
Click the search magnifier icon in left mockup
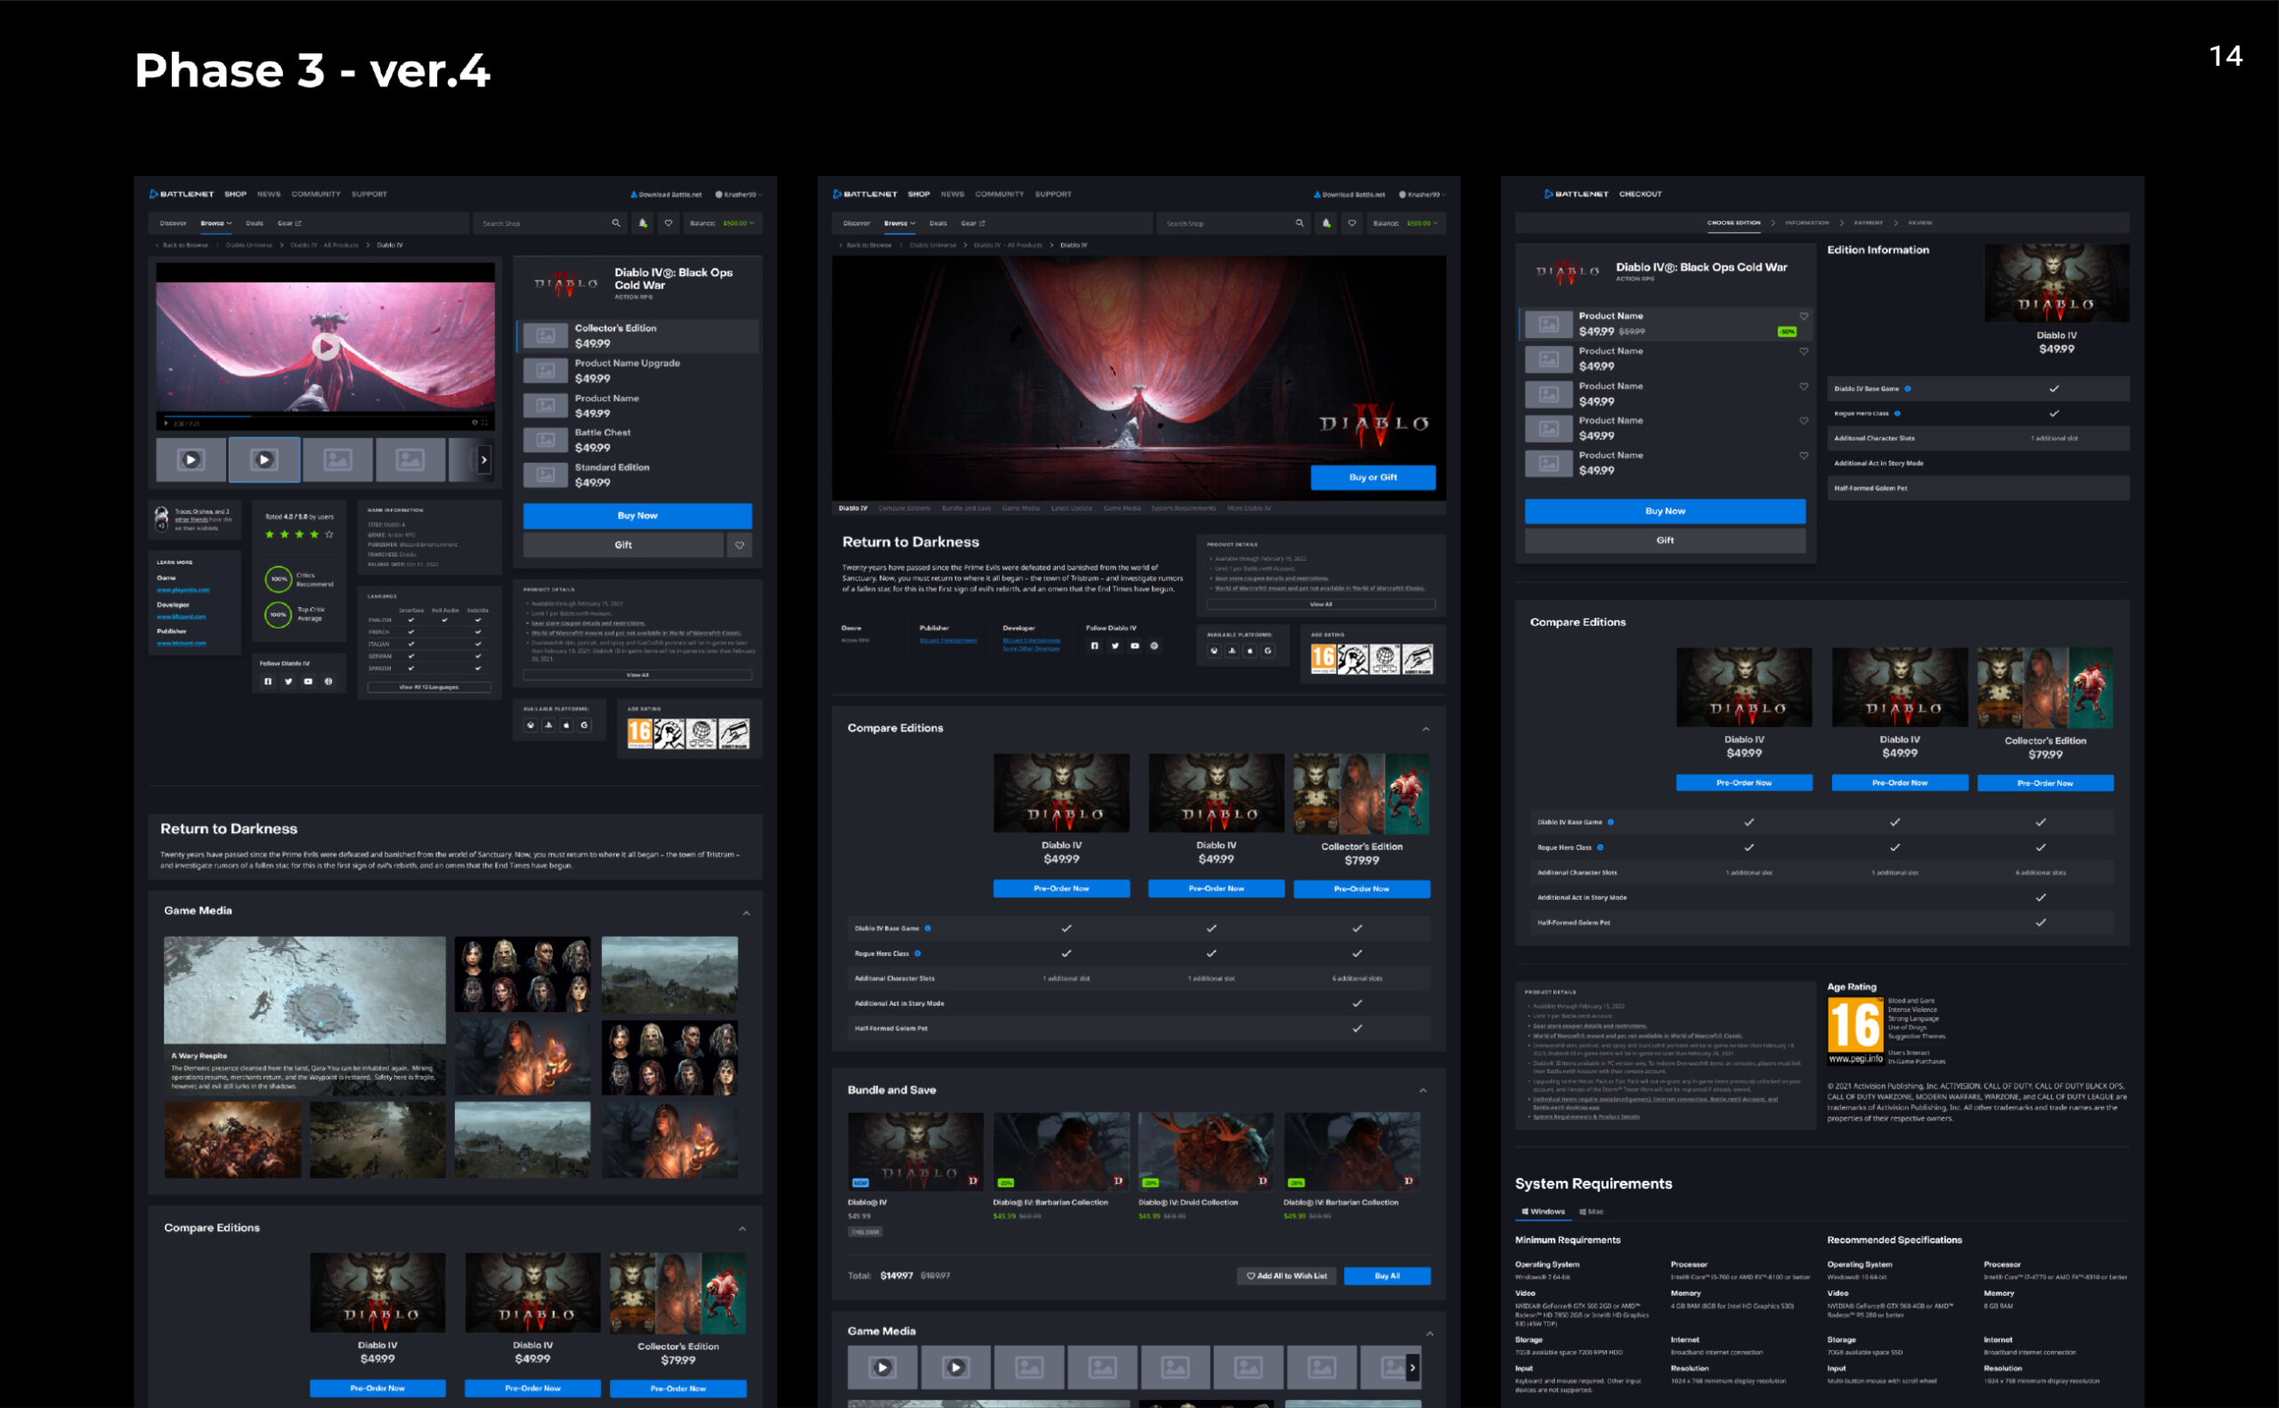click(616, 223)
